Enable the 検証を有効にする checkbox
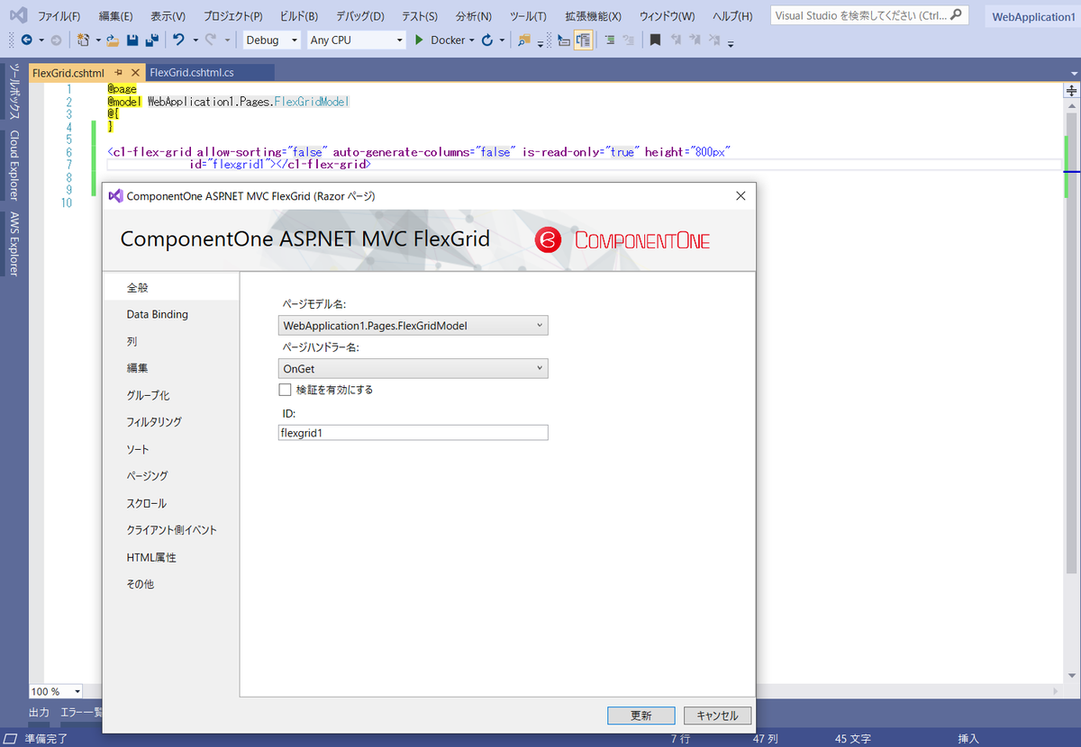The height and width of the screenshot is (747, 1081). click(x=286, y=390)
